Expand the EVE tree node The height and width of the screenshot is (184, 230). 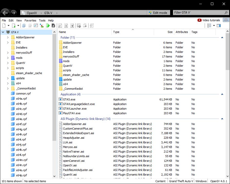[8, 42]
